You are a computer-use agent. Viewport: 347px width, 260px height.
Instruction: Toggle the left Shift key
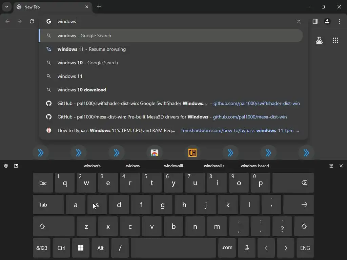coord(54,226)
